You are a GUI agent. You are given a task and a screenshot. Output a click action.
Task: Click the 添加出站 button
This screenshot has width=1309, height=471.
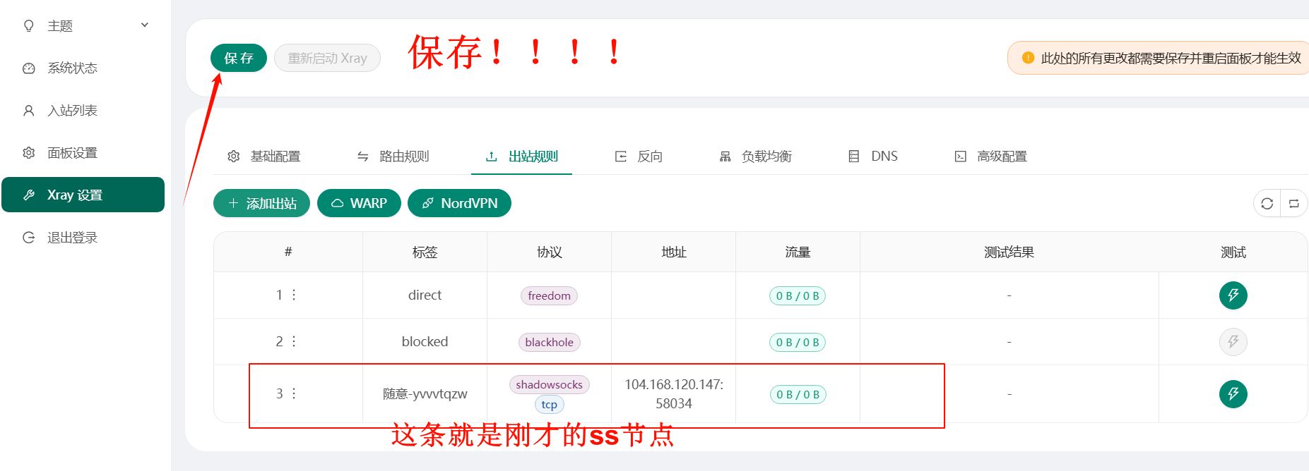click(261, 203)
